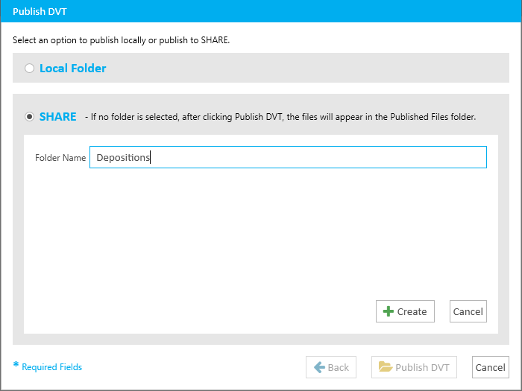
Task: Click the blue Back arrow icon
Action: [x=319, y=367]
